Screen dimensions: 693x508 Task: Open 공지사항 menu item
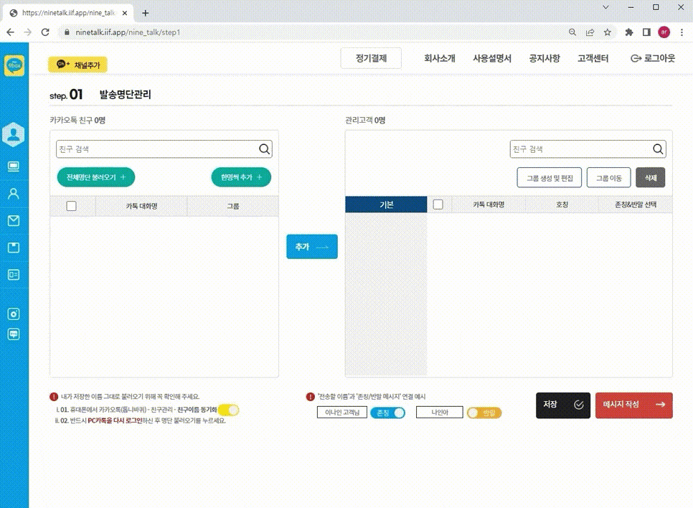544,58
